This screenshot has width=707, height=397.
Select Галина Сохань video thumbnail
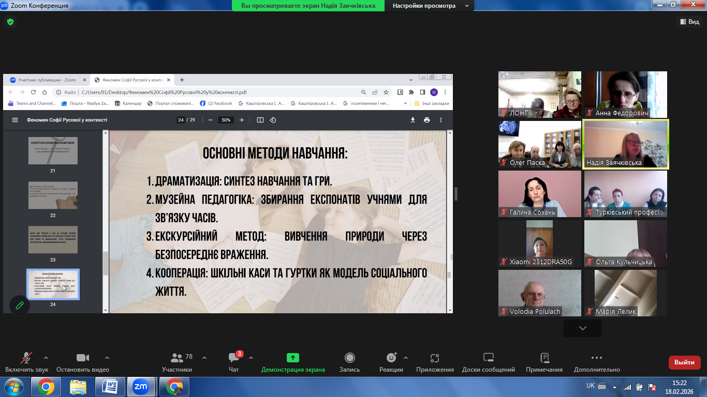[x=539, y=193]
